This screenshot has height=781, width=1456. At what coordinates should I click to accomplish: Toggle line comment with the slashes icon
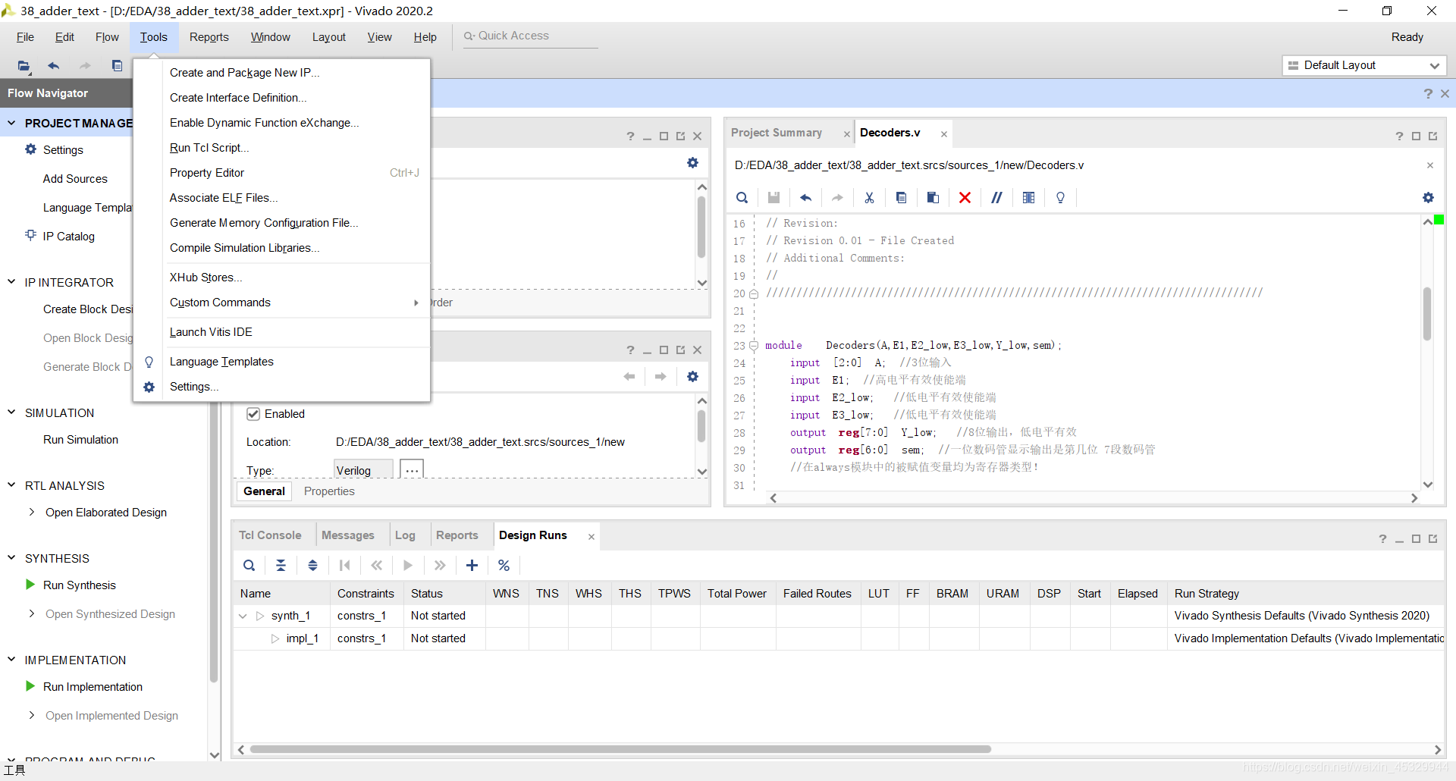(x=996, y=198)
